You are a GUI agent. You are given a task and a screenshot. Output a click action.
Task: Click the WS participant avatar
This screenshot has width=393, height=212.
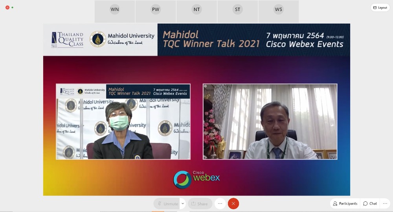coord(278,10)
